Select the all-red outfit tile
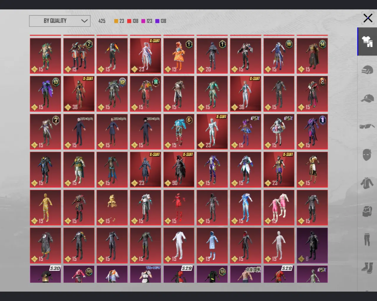Viewport: 377px width, 301px height. (179, 208)
